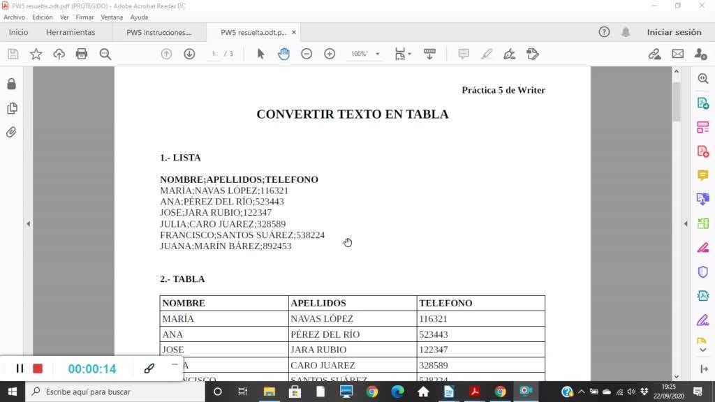
Task: Share with others person icon
Action: 700,54
